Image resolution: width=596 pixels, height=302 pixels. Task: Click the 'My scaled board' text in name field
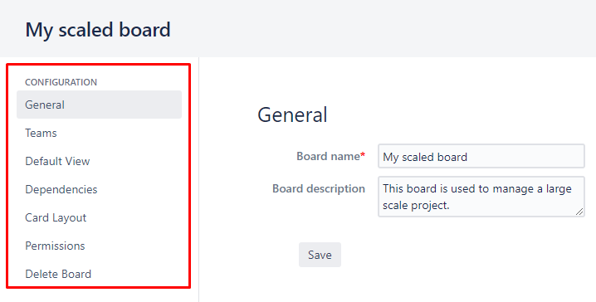pos(425,157)
